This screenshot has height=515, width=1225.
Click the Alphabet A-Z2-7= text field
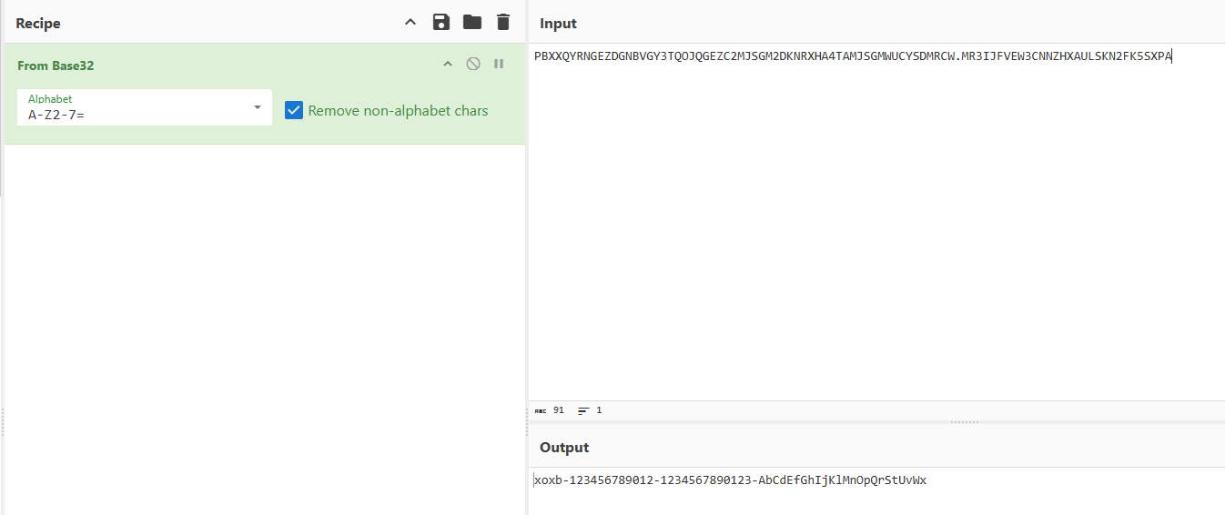(x=137, y=116)
